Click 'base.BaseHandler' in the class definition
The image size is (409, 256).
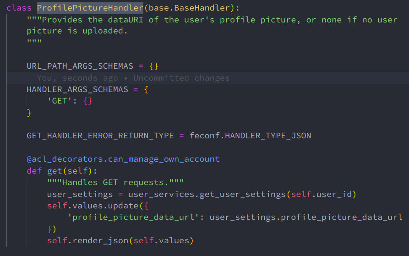click(x=189, y=8)
